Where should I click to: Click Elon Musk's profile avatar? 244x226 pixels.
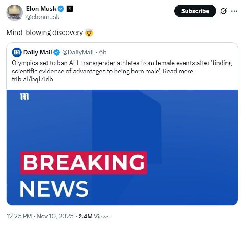(15, 13)
